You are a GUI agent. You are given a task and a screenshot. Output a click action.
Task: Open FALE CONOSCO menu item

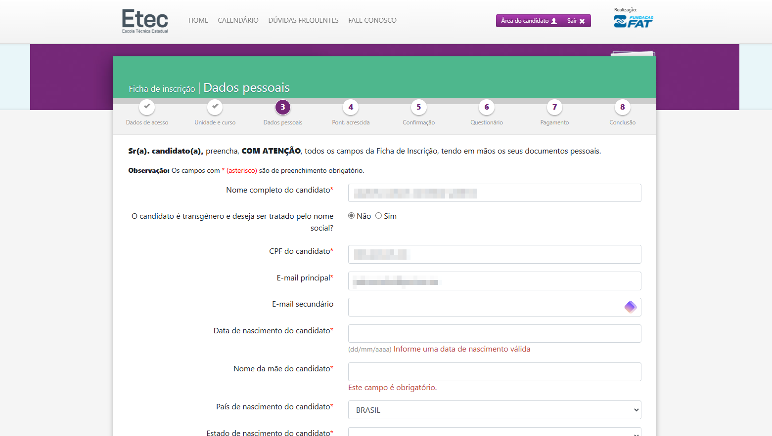(x=372, y=20)
